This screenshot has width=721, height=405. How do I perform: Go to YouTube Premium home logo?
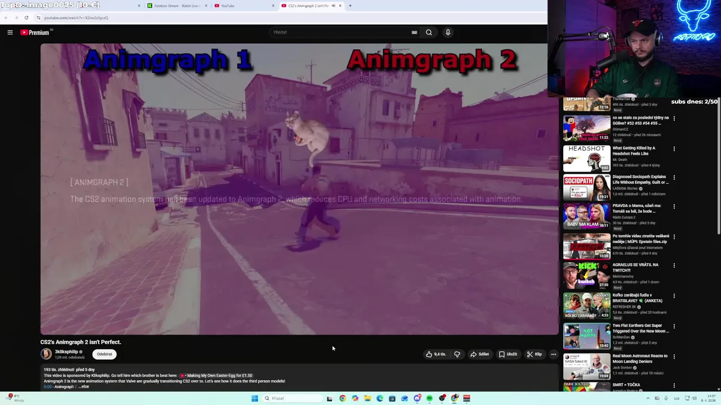pos(35,33)
